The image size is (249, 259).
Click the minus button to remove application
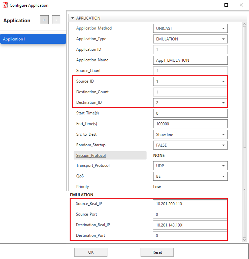(56, 20)
